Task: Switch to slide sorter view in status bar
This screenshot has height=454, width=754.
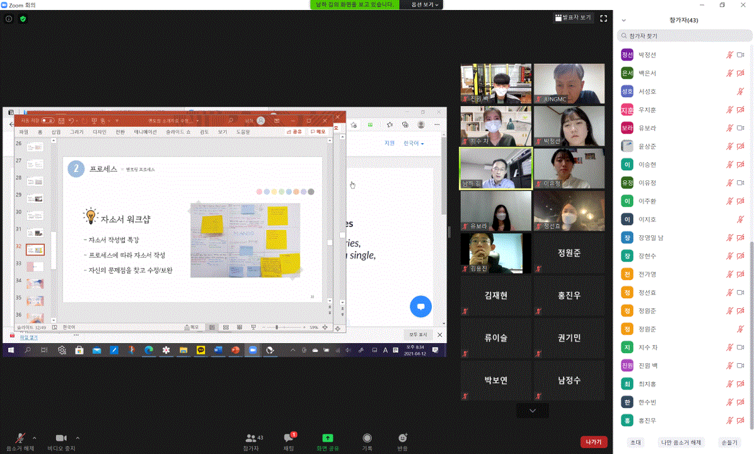Action: pos(226,327)
